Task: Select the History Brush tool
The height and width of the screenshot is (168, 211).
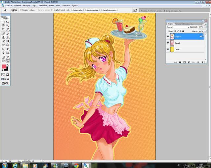Action: coord(8,37)
